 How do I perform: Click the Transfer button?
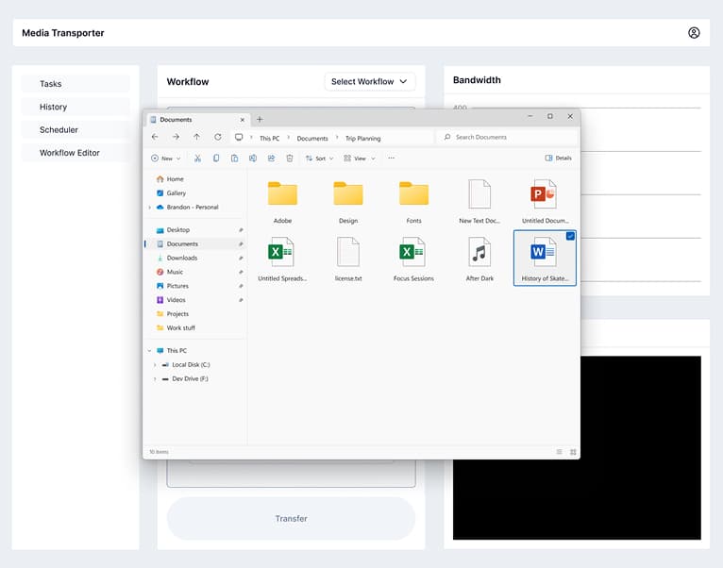(x=291, y=519)
